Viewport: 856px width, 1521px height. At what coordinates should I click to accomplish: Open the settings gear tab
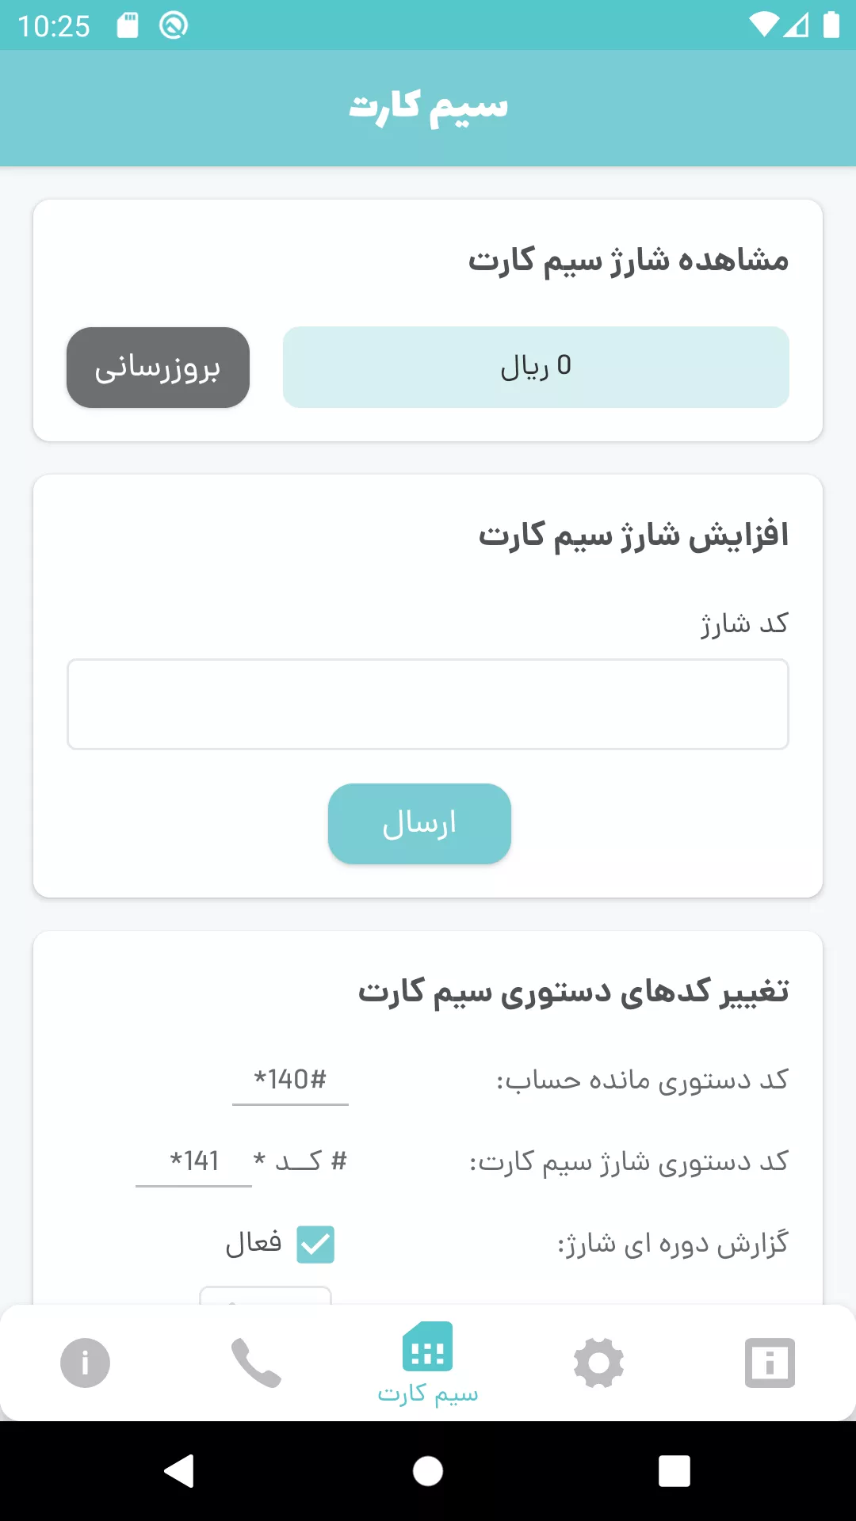(x=598, y=1363)
